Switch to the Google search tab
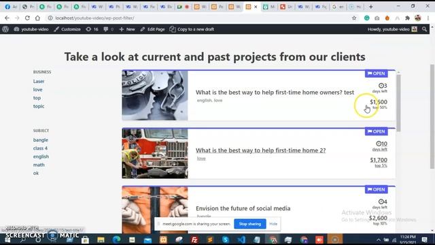Image resolution: width=435 pixels, height=245 pixels. pyautogui.click(x=338, y=7)
